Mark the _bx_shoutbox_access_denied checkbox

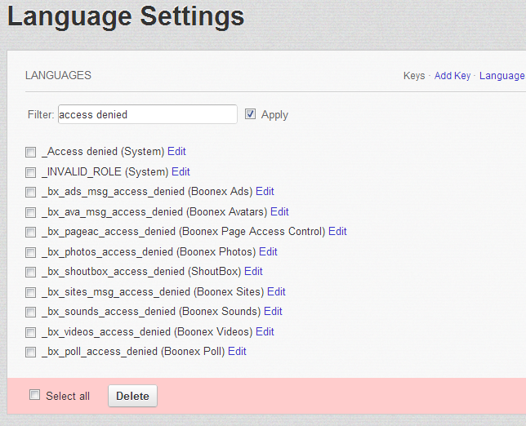click(31, 272)
